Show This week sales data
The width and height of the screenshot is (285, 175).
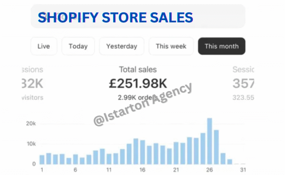tap(171, 46)
